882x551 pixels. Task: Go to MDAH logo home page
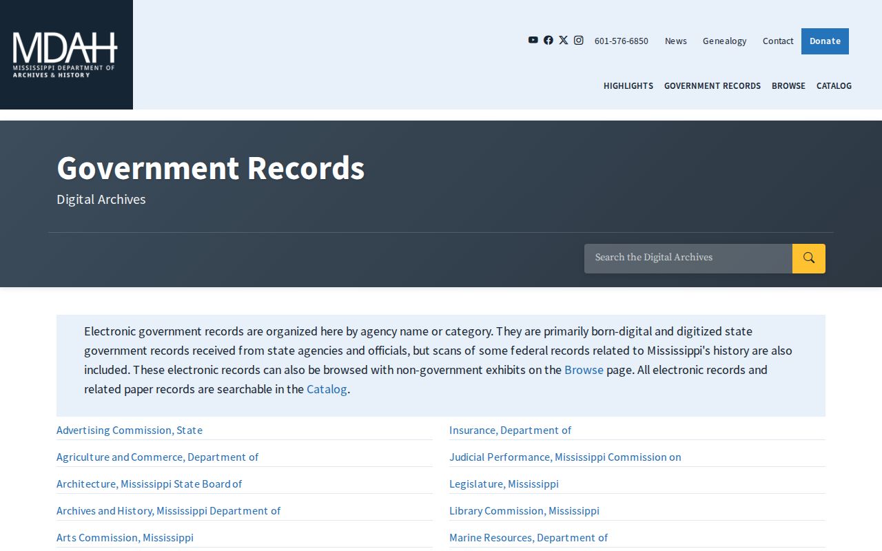coord(65,54)
